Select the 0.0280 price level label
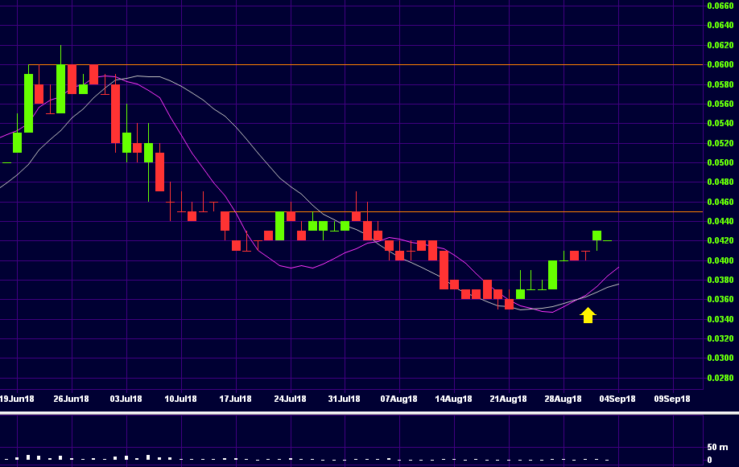This screenshot has width=739, height=467. pyautogui.click(x=720, y=378)
